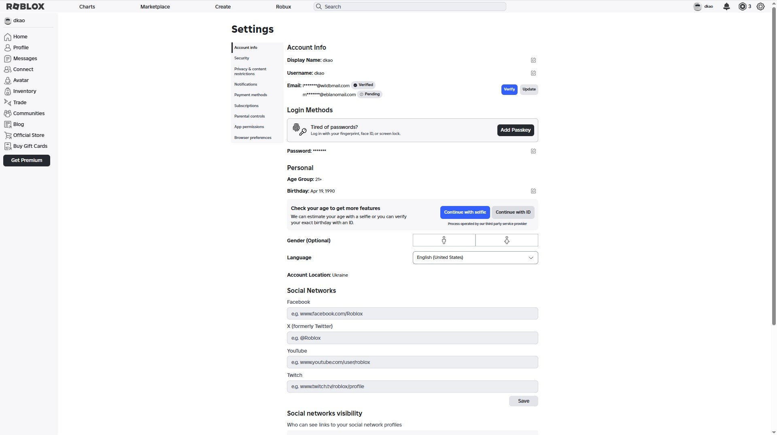This screenshot has width=777, height=435.
Task: Click the Communities sidebar icon
Action: click(x=8, y=113)
